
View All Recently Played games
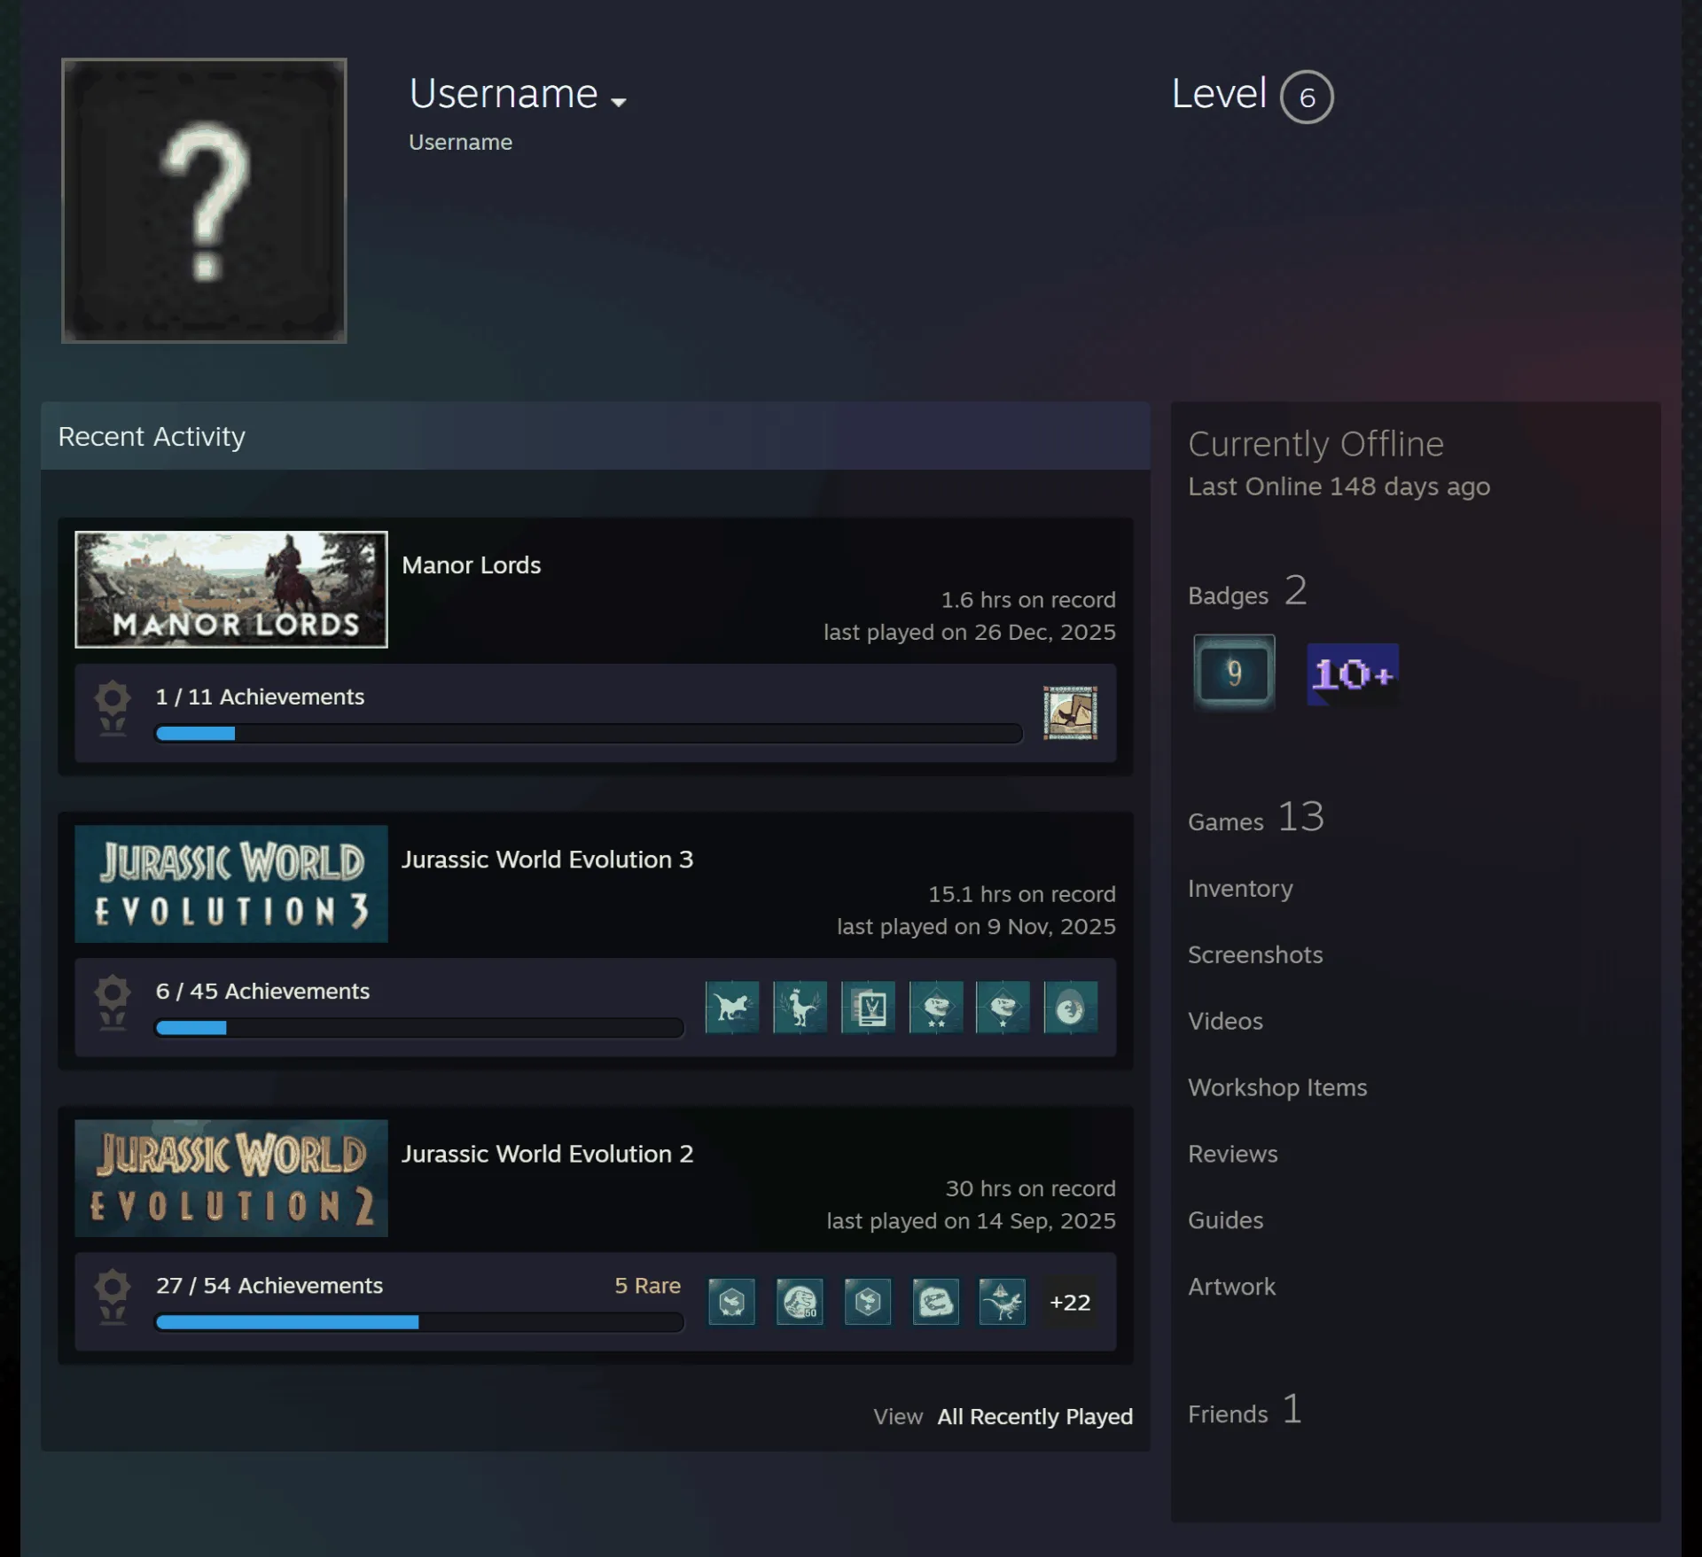1034,1416
